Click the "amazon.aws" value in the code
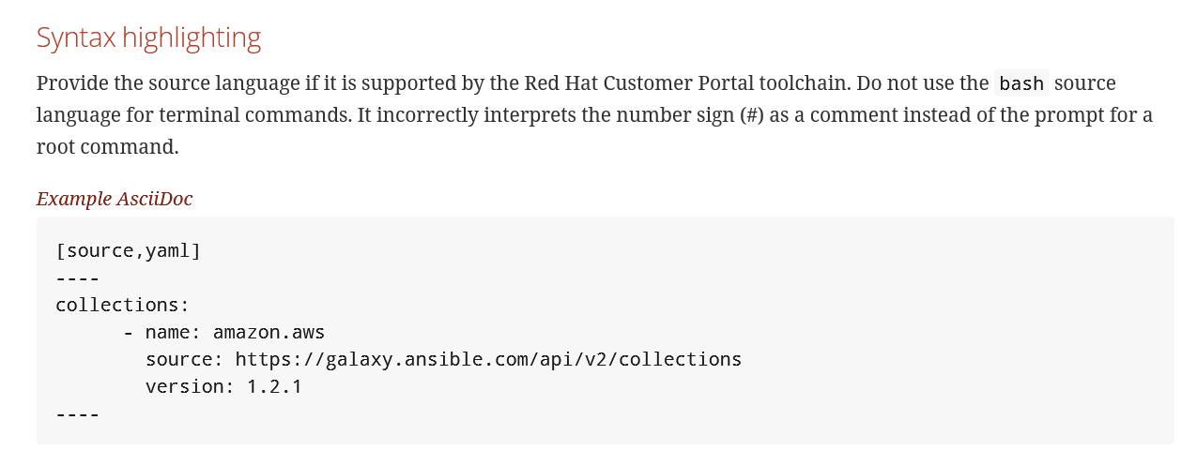Image resolution: width=1197 pixels, height=465 pixels. pos(269,332)
